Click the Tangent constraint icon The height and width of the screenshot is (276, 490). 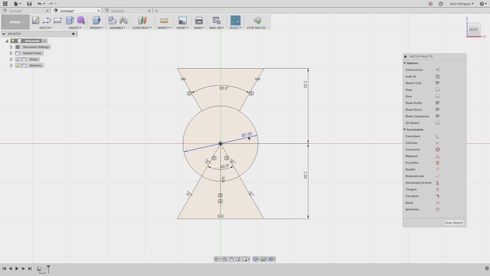click(x=438, y=189)
